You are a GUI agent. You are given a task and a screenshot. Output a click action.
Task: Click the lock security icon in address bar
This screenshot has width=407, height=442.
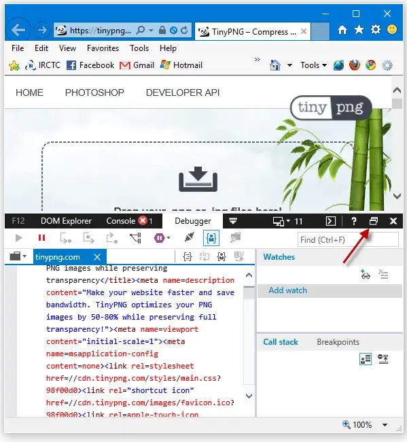click(x=162, y=30)
